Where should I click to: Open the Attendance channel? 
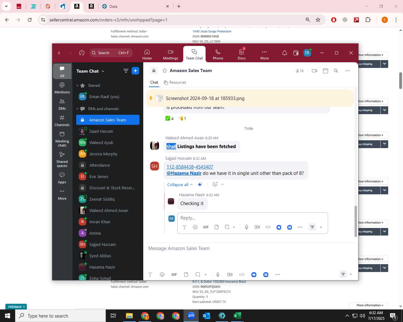(108, 165)
